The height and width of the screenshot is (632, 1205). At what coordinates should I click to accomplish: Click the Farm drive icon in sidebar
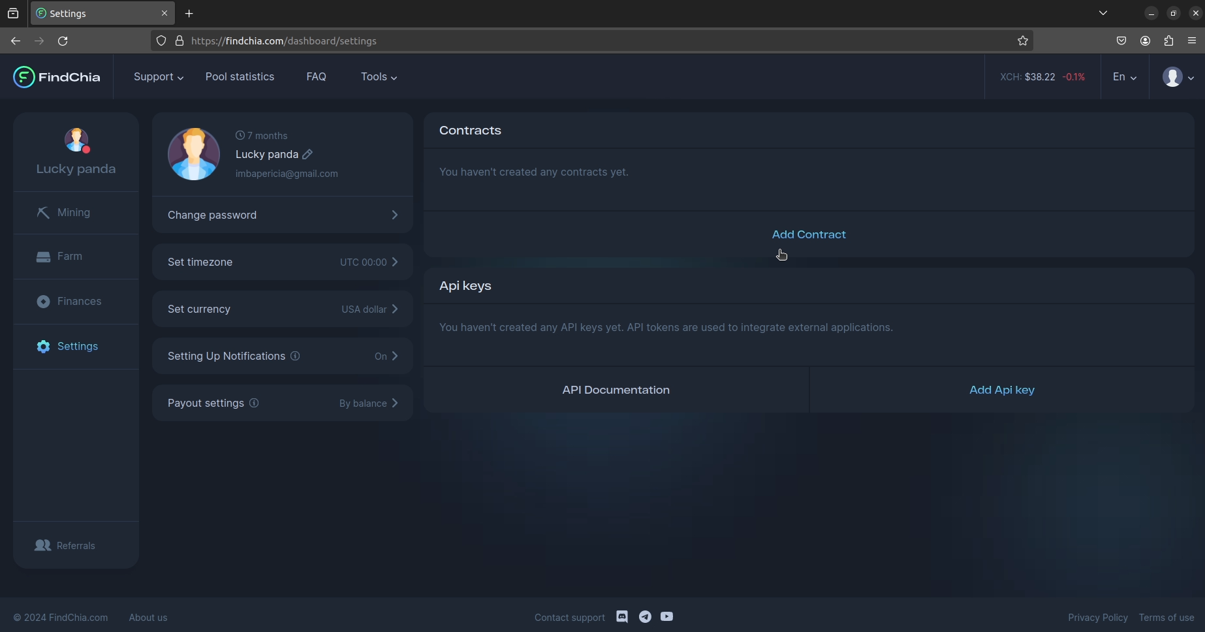tap(43, 257)
